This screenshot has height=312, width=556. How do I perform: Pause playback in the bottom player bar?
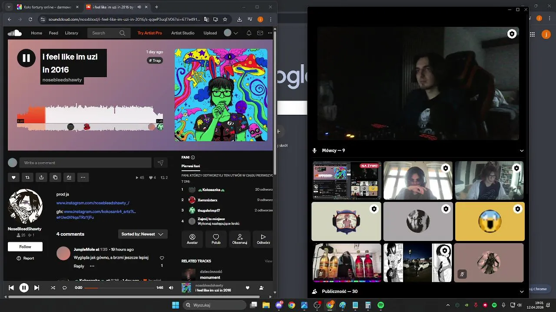tap(24, 288)
